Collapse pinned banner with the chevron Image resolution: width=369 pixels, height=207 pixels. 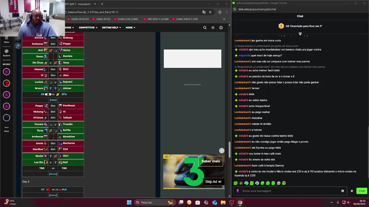point(300,34)
